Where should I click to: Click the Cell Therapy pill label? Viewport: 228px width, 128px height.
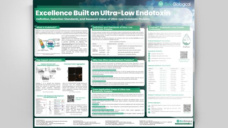click(95, 104)
